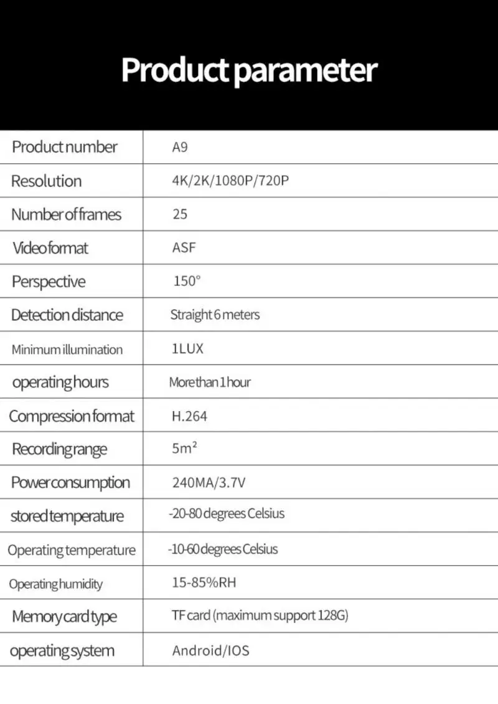Click the Straight 6 meters text
The image size is (498, 704).
tap(215, 315)
